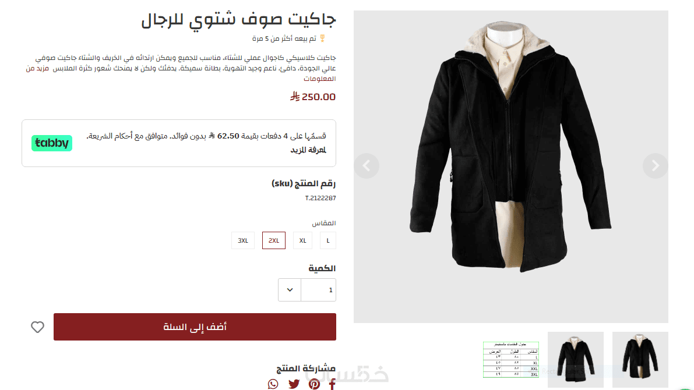
Task: Select size 2XL
Action: pos(273,240)
